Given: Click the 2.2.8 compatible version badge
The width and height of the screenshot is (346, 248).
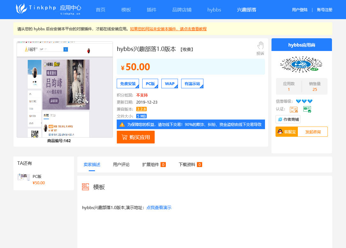Looking at the screenshot, I should (142, 109).
